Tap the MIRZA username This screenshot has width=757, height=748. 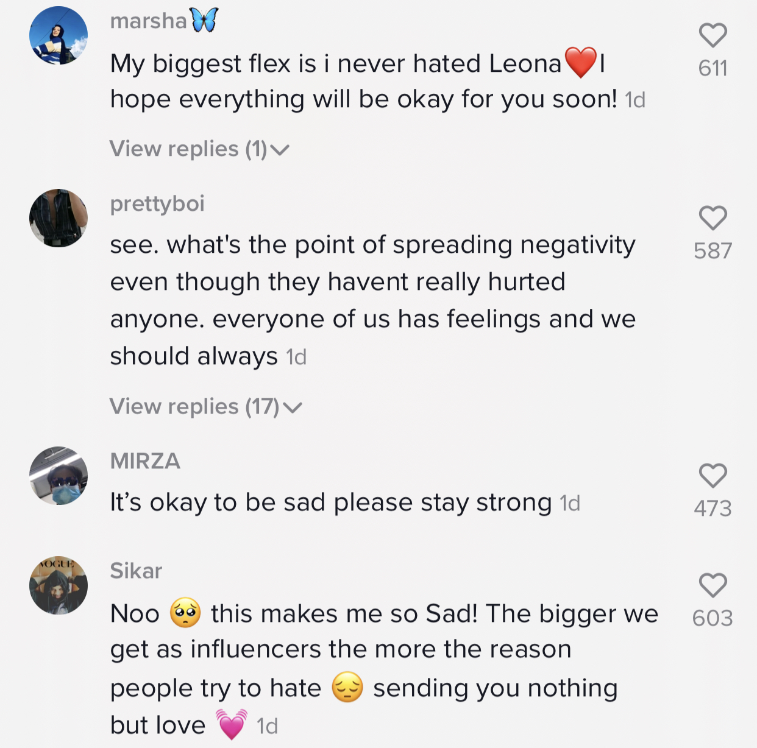[145, 461]
